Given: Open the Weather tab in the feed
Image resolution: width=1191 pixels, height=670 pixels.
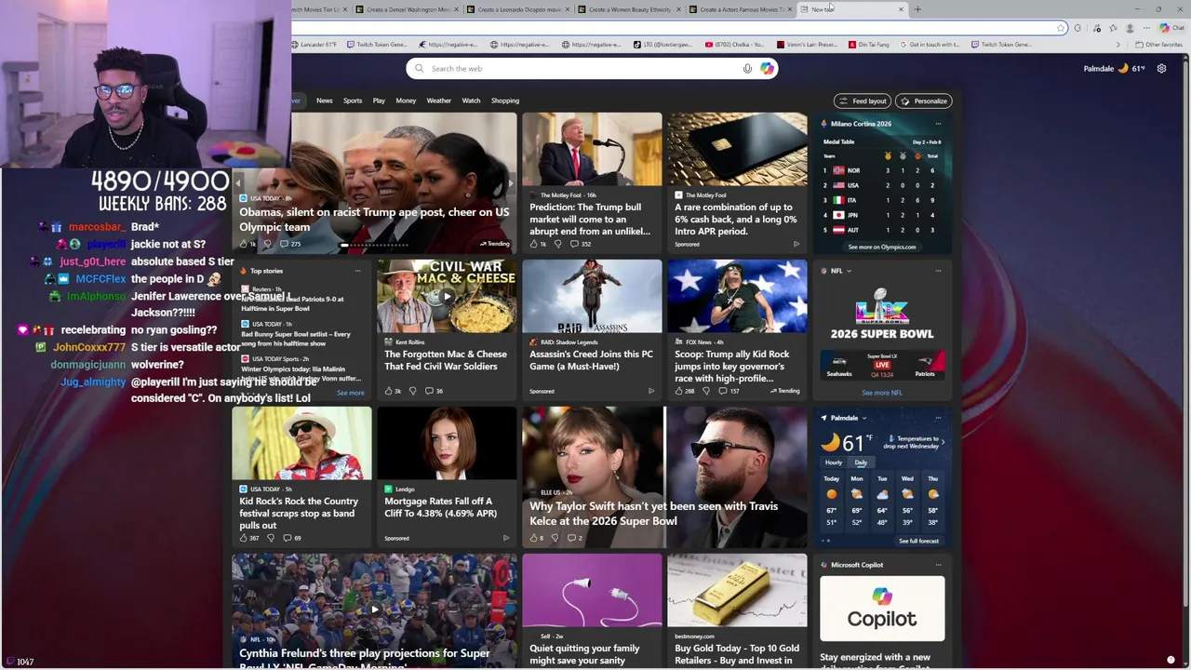Looking at the screenshot, I should [x=438, y=100].
